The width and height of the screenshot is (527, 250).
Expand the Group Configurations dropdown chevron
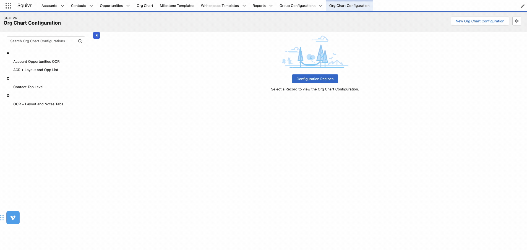pyautogui.click(x=321, y=6)
